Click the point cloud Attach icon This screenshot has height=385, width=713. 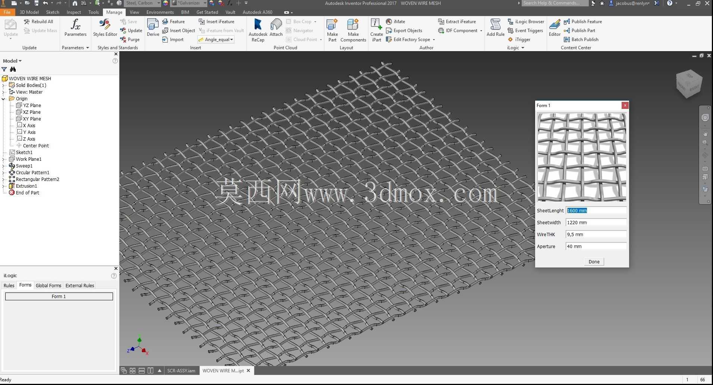276,28
